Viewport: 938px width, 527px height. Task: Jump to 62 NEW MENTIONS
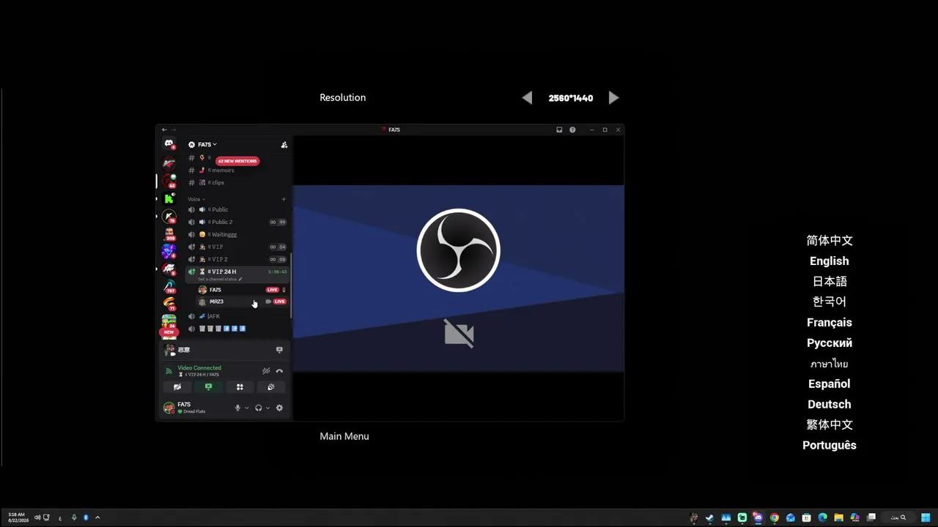pyautogui.click(x=237, y=161)
